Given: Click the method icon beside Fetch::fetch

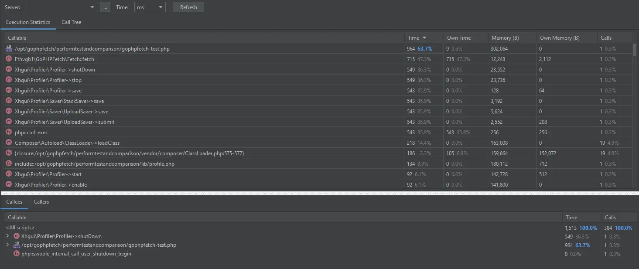Looking at the screenshot, I should (x=9, y=59).
